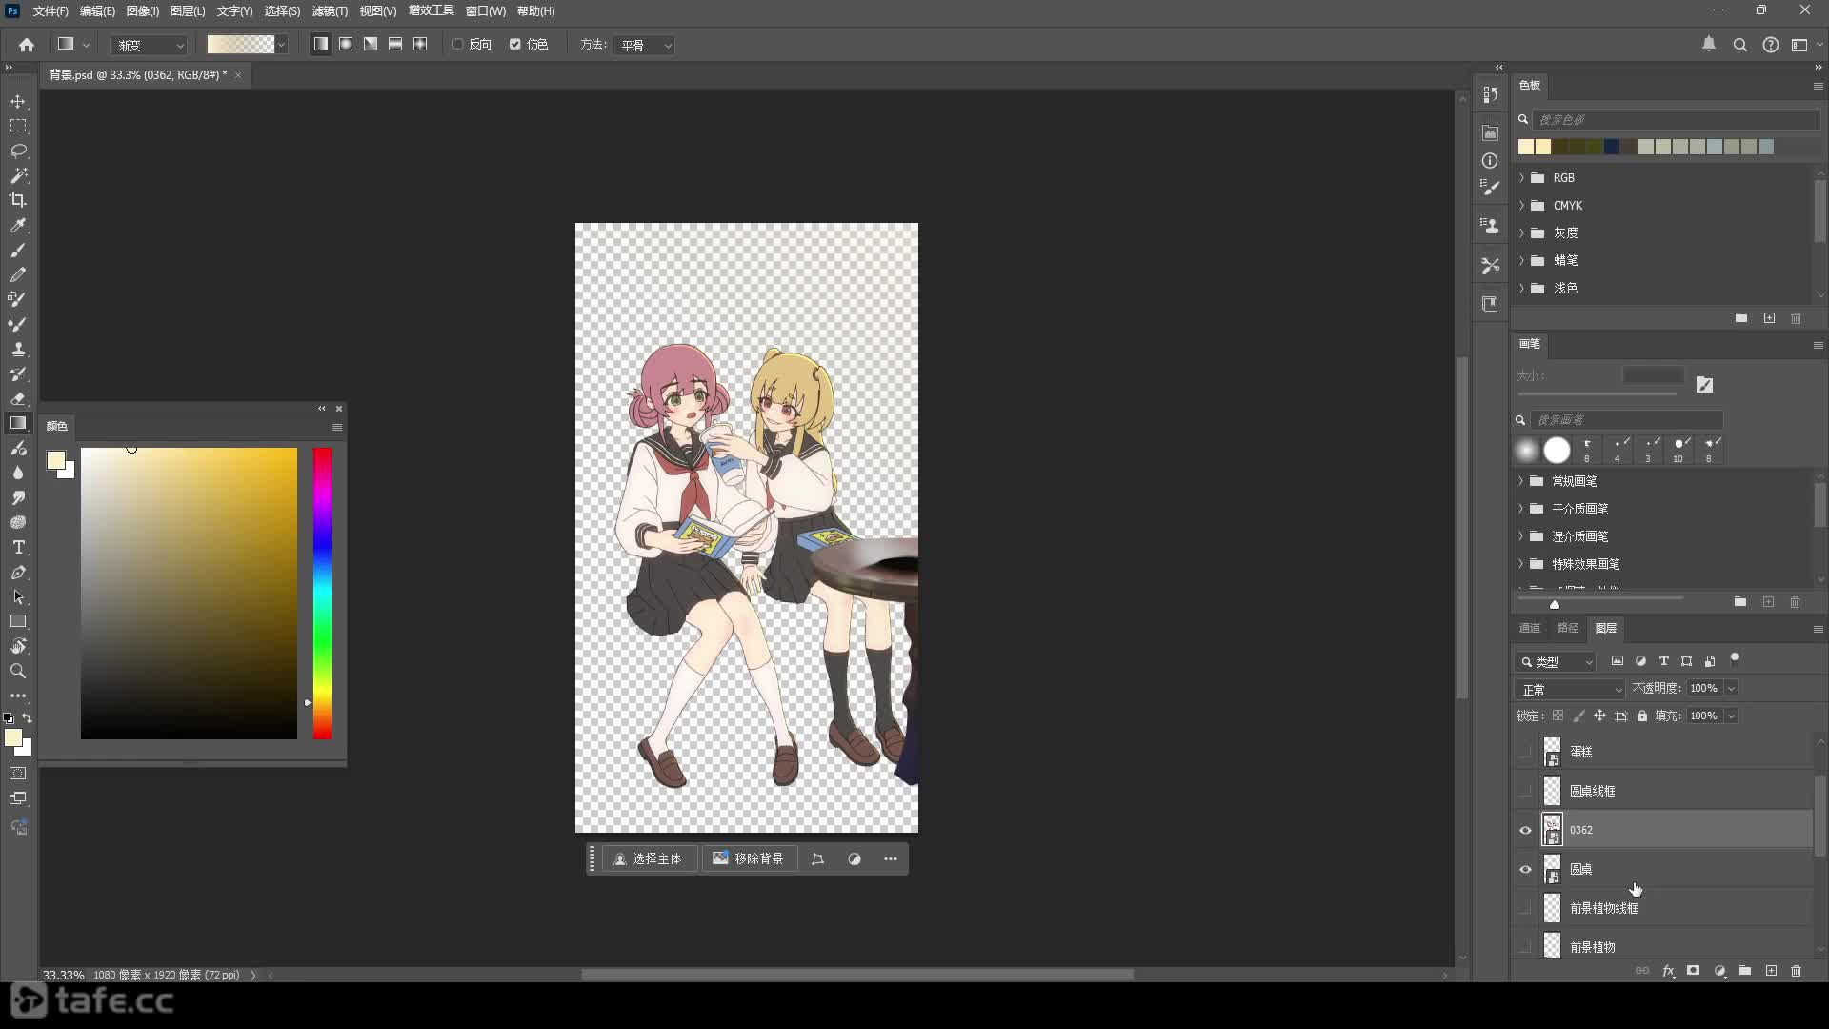Select the Move tool
1829x1029 pixels.
[18, 101]
